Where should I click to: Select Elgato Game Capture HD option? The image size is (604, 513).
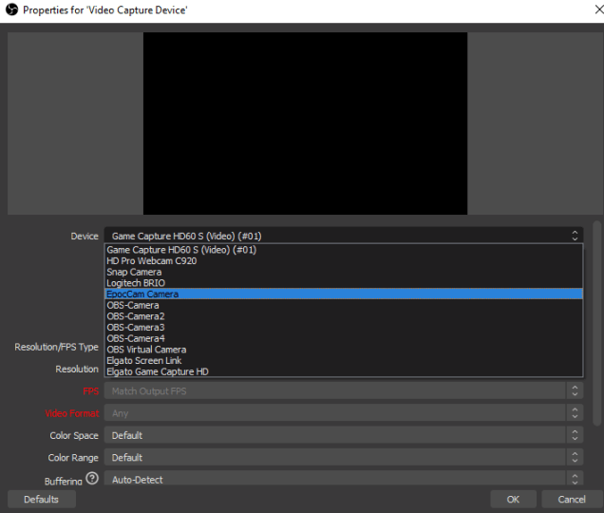point(343,371)
